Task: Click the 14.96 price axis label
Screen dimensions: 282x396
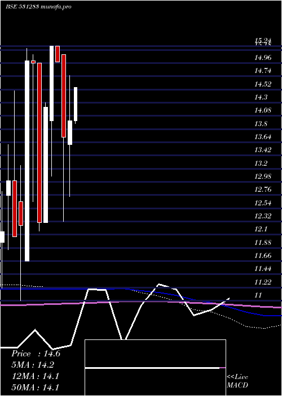Action: [x=263, y=58]
